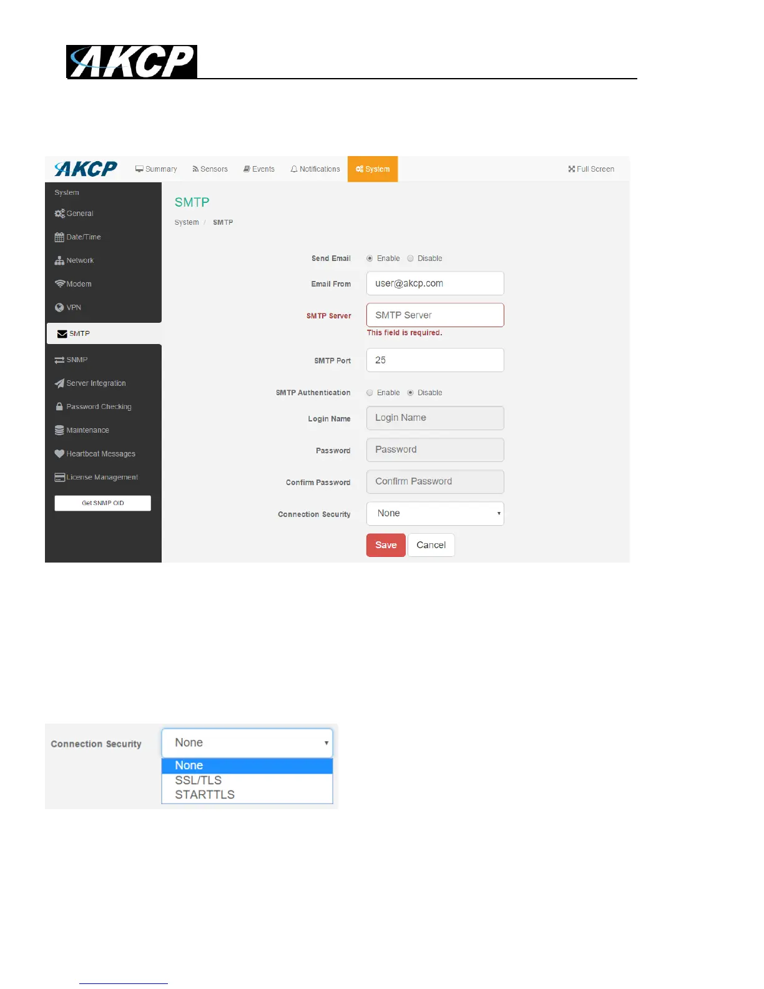
Task: Choose SSL/TLS from the dropdown list
Action: [x=247, y=780]
